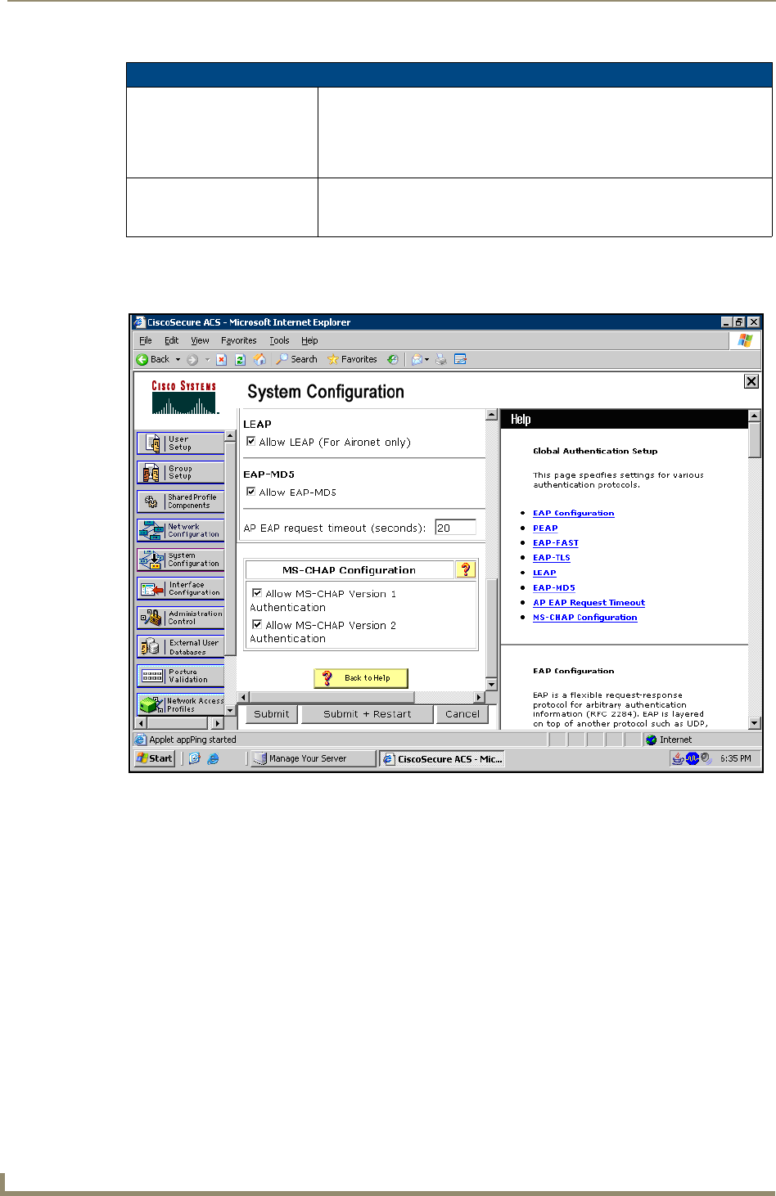Viewport: 776px width, 1196px height.
Task: Open Mail icon dropdown arrow
Action: 427,359
